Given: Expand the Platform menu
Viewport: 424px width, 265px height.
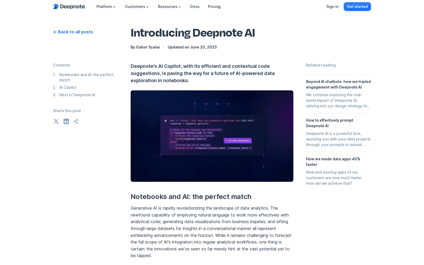Looking at the screenshot, I should point(106,7).
